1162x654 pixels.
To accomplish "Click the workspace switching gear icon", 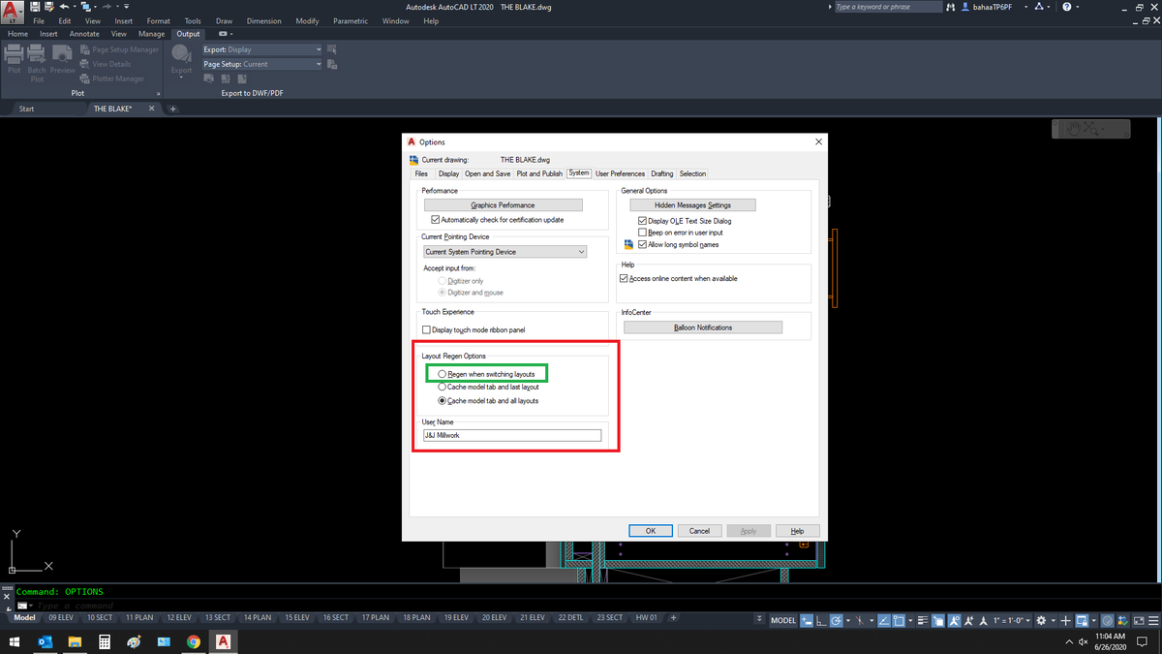I will point(1042,620).
